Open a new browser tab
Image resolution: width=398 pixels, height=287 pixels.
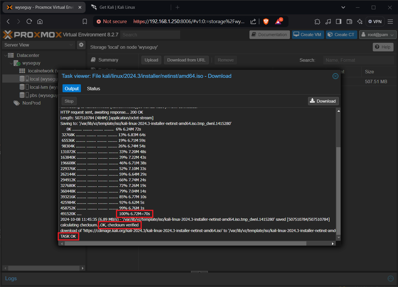coord(177,7)
